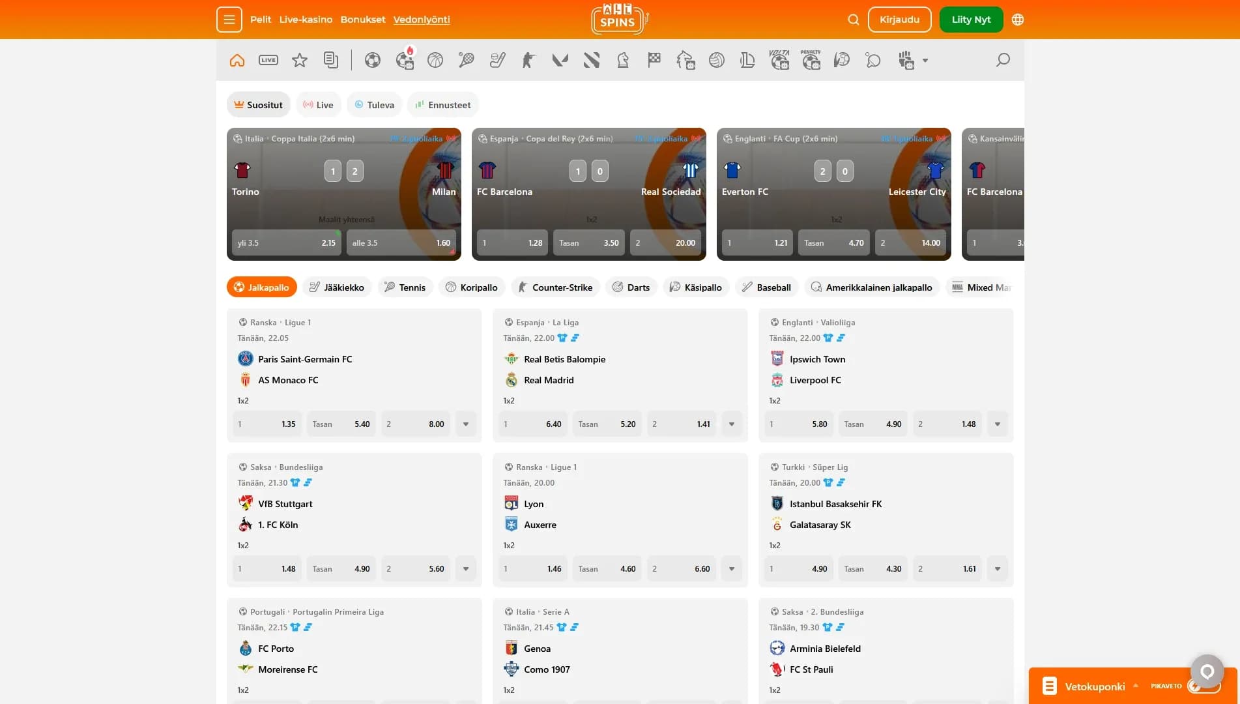This screenshot has width=1240, height=704.
Task: Select the Valorant icon
Action: point(560,61)
